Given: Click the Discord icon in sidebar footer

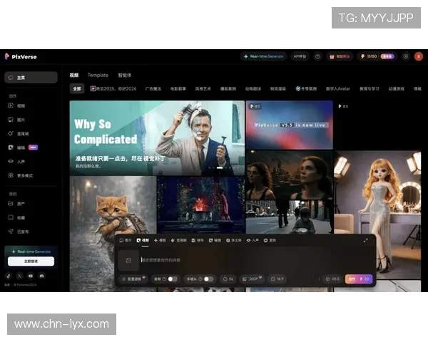Looking at the screenshot, I should point(42,275).
